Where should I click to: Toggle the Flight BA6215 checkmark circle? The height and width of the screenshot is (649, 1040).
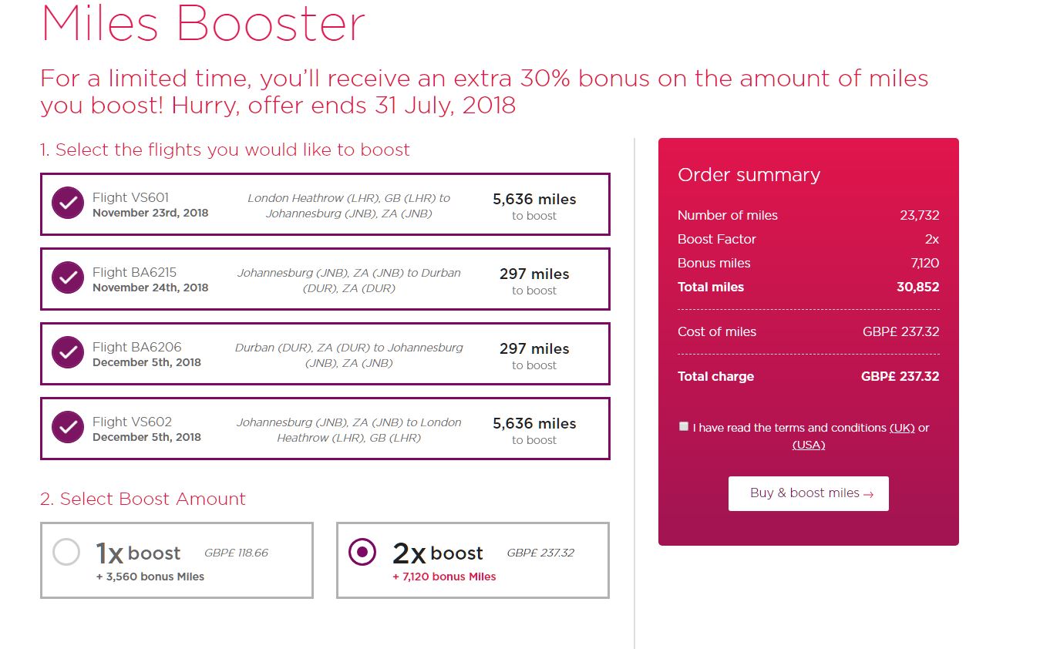(x=68, y=278)
